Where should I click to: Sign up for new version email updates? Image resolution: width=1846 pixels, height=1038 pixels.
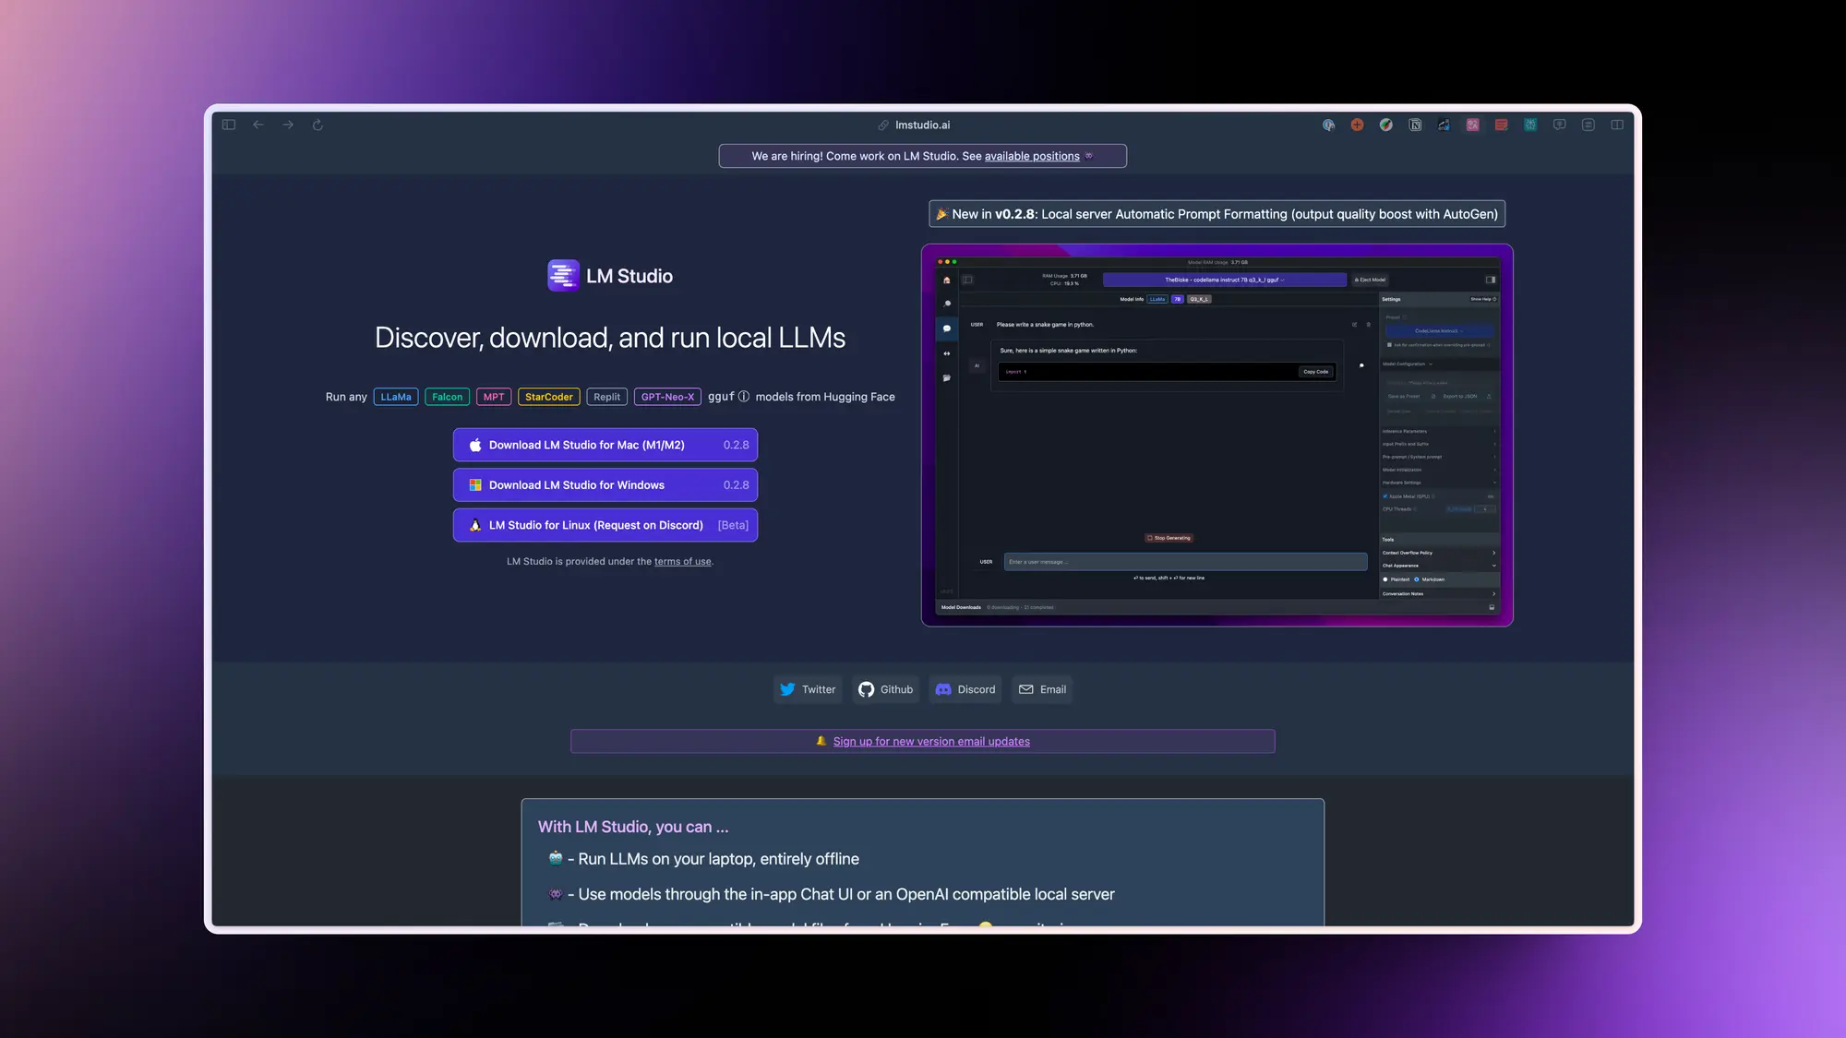coord(931,741)
